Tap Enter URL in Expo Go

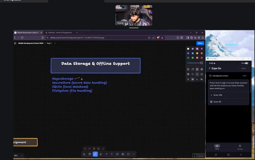229,95
